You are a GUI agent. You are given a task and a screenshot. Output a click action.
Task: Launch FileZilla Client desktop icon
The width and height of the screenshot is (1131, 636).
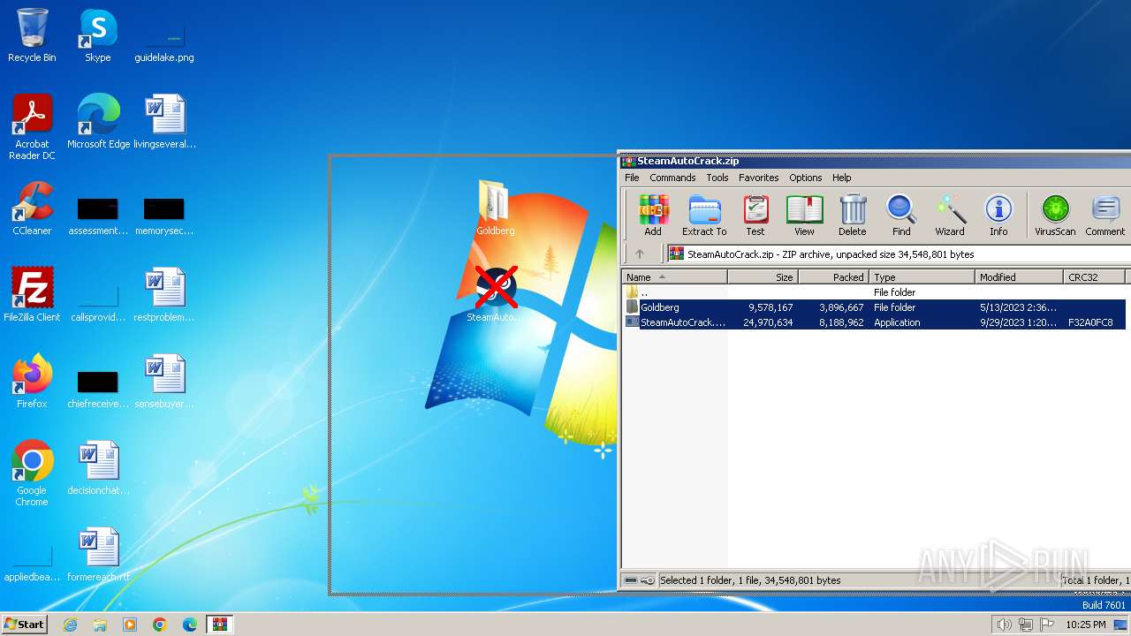pyautogui.click(x=32, y=295)
